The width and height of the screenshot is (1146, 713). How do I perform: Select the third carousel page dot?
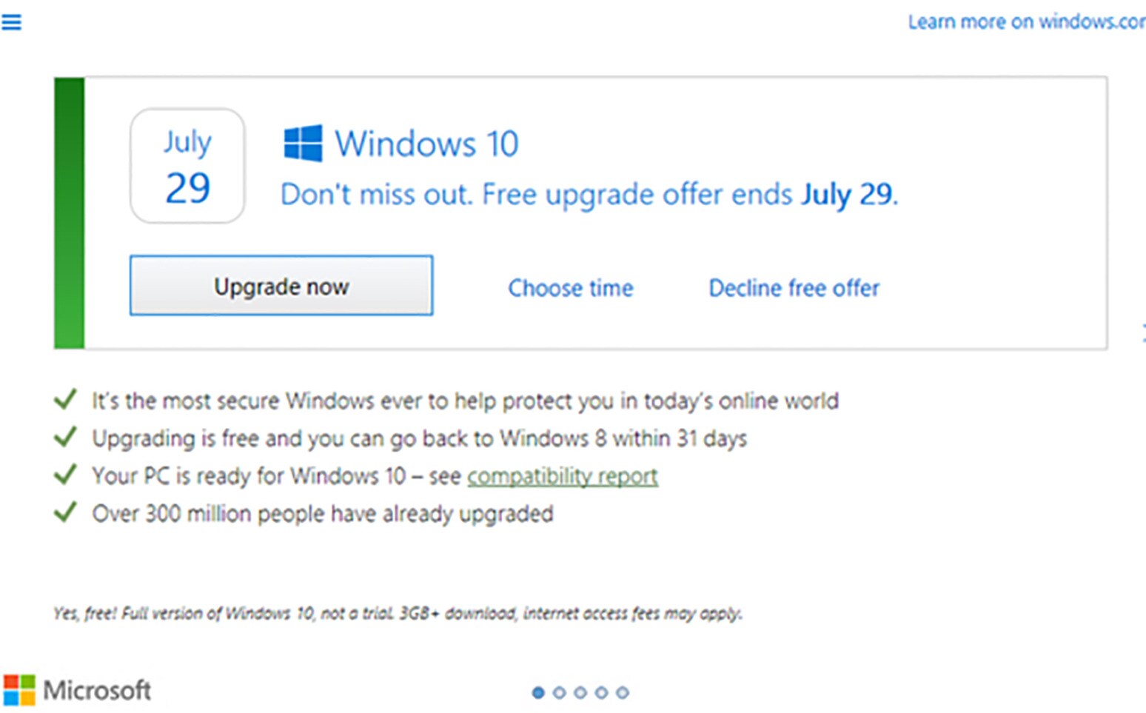coord(580,693)
